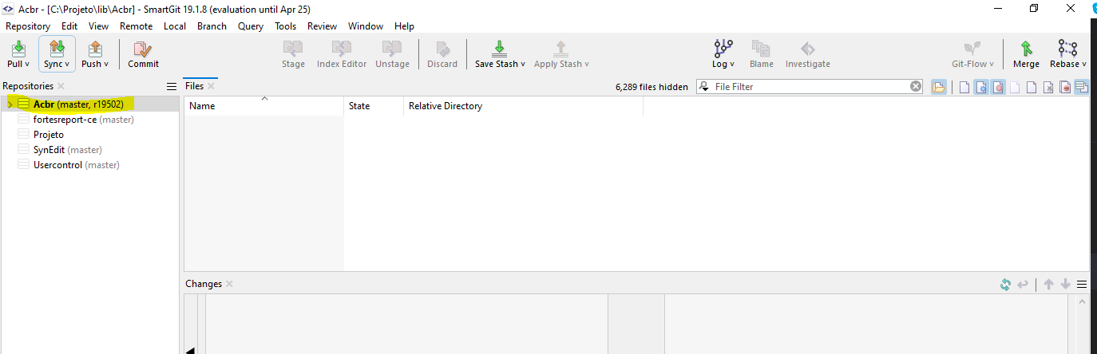Sort files by the State column header
This screenshot has height=354, width=1097.
pyautogui.click(x=374, y=106)
